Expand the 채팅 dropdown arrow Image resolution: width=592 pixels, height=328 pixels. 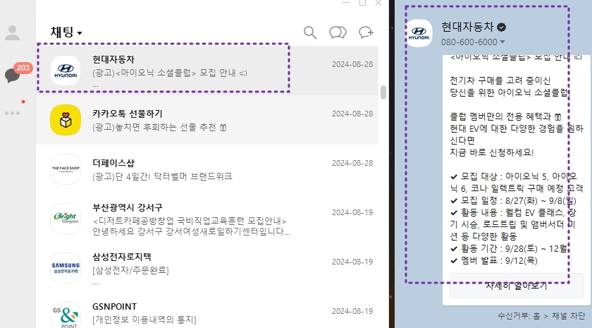click(80, 33)
